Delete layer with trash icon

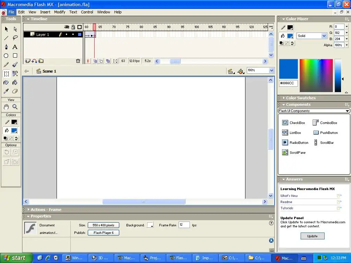pyautogui.click(x=78, y=61)
